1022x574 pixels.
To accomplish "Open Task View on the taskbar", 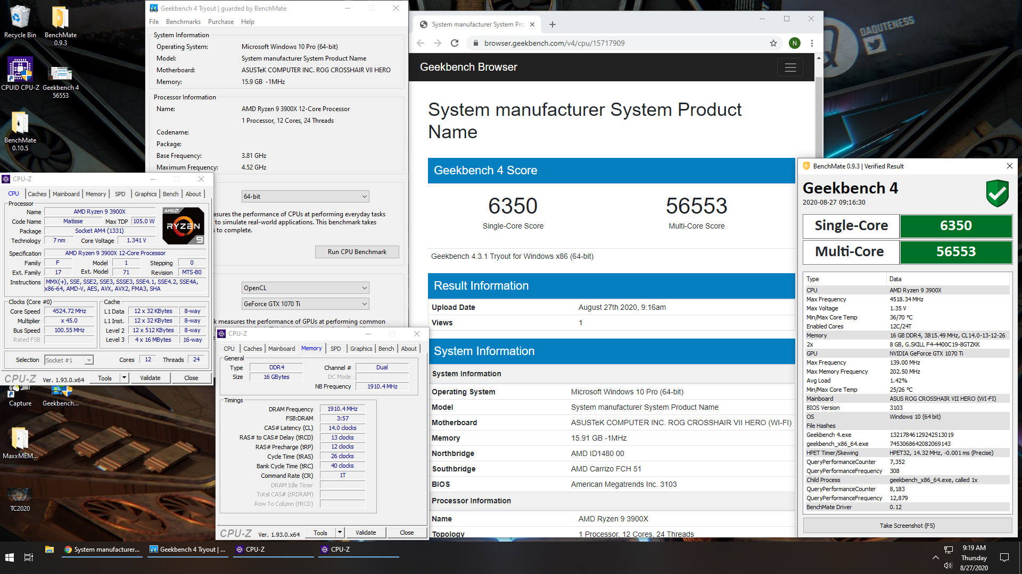I will pyautogui.click(x=29, y=558).
